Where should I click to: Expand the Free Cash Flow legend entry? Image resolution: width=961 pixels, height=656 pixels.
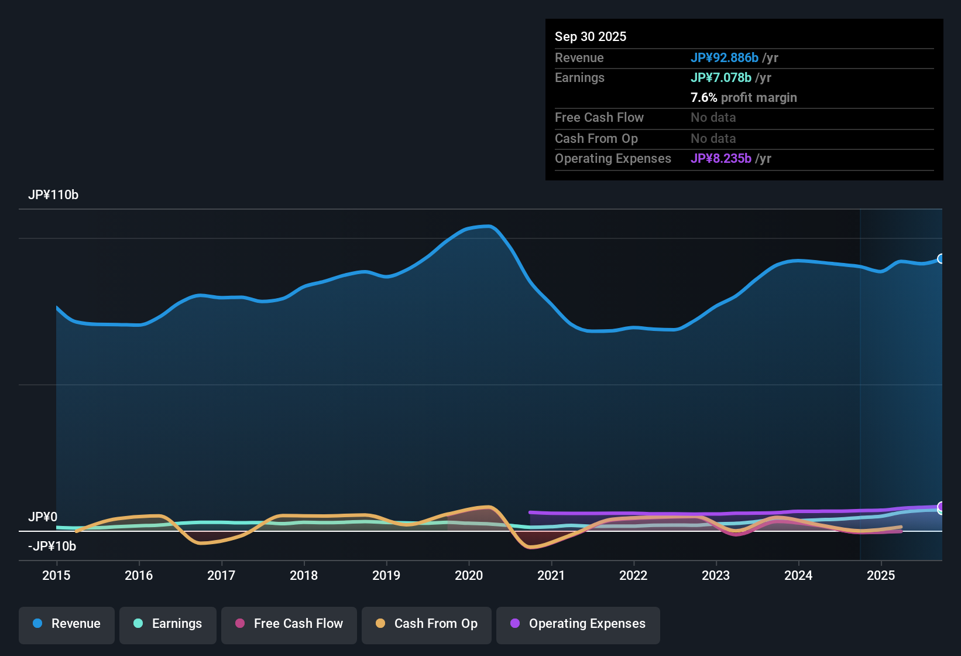tap(289, 624)
